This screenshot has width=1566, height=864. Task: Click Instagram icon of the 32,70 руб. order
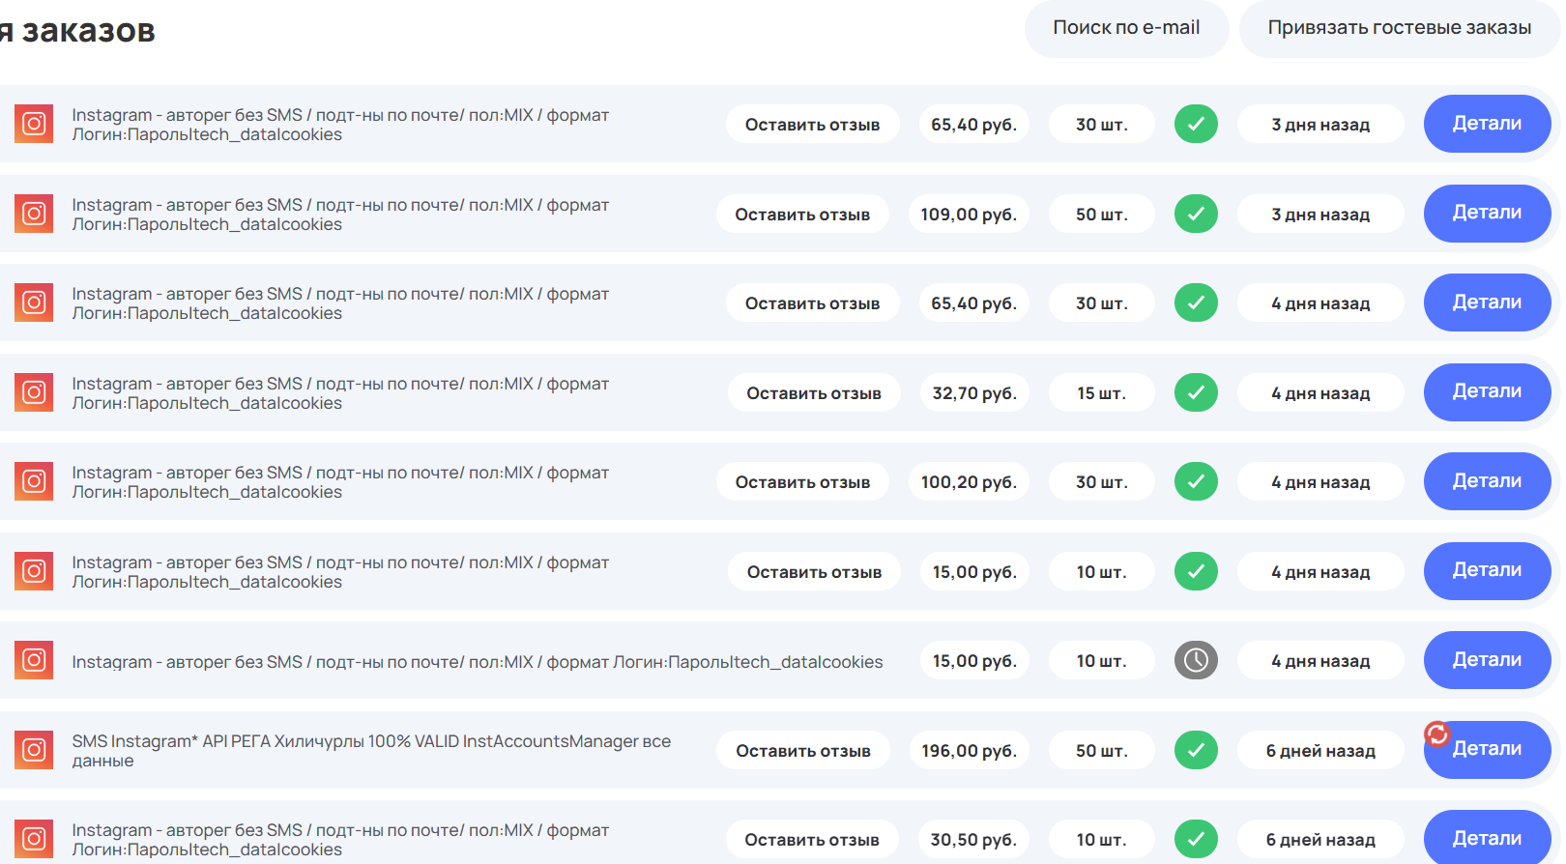coord(34,392)
